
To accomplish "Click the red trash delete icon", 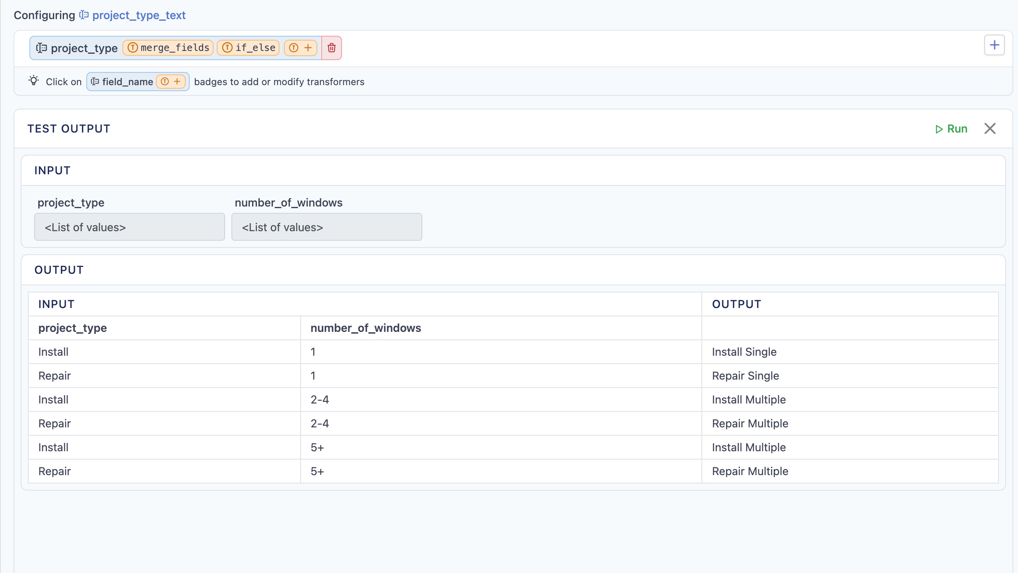I will click(331, 48).
